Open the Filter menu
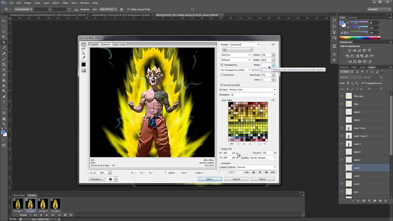Image resolution: width=393 pixels, height=221 pixels. (x=65, y=3)
